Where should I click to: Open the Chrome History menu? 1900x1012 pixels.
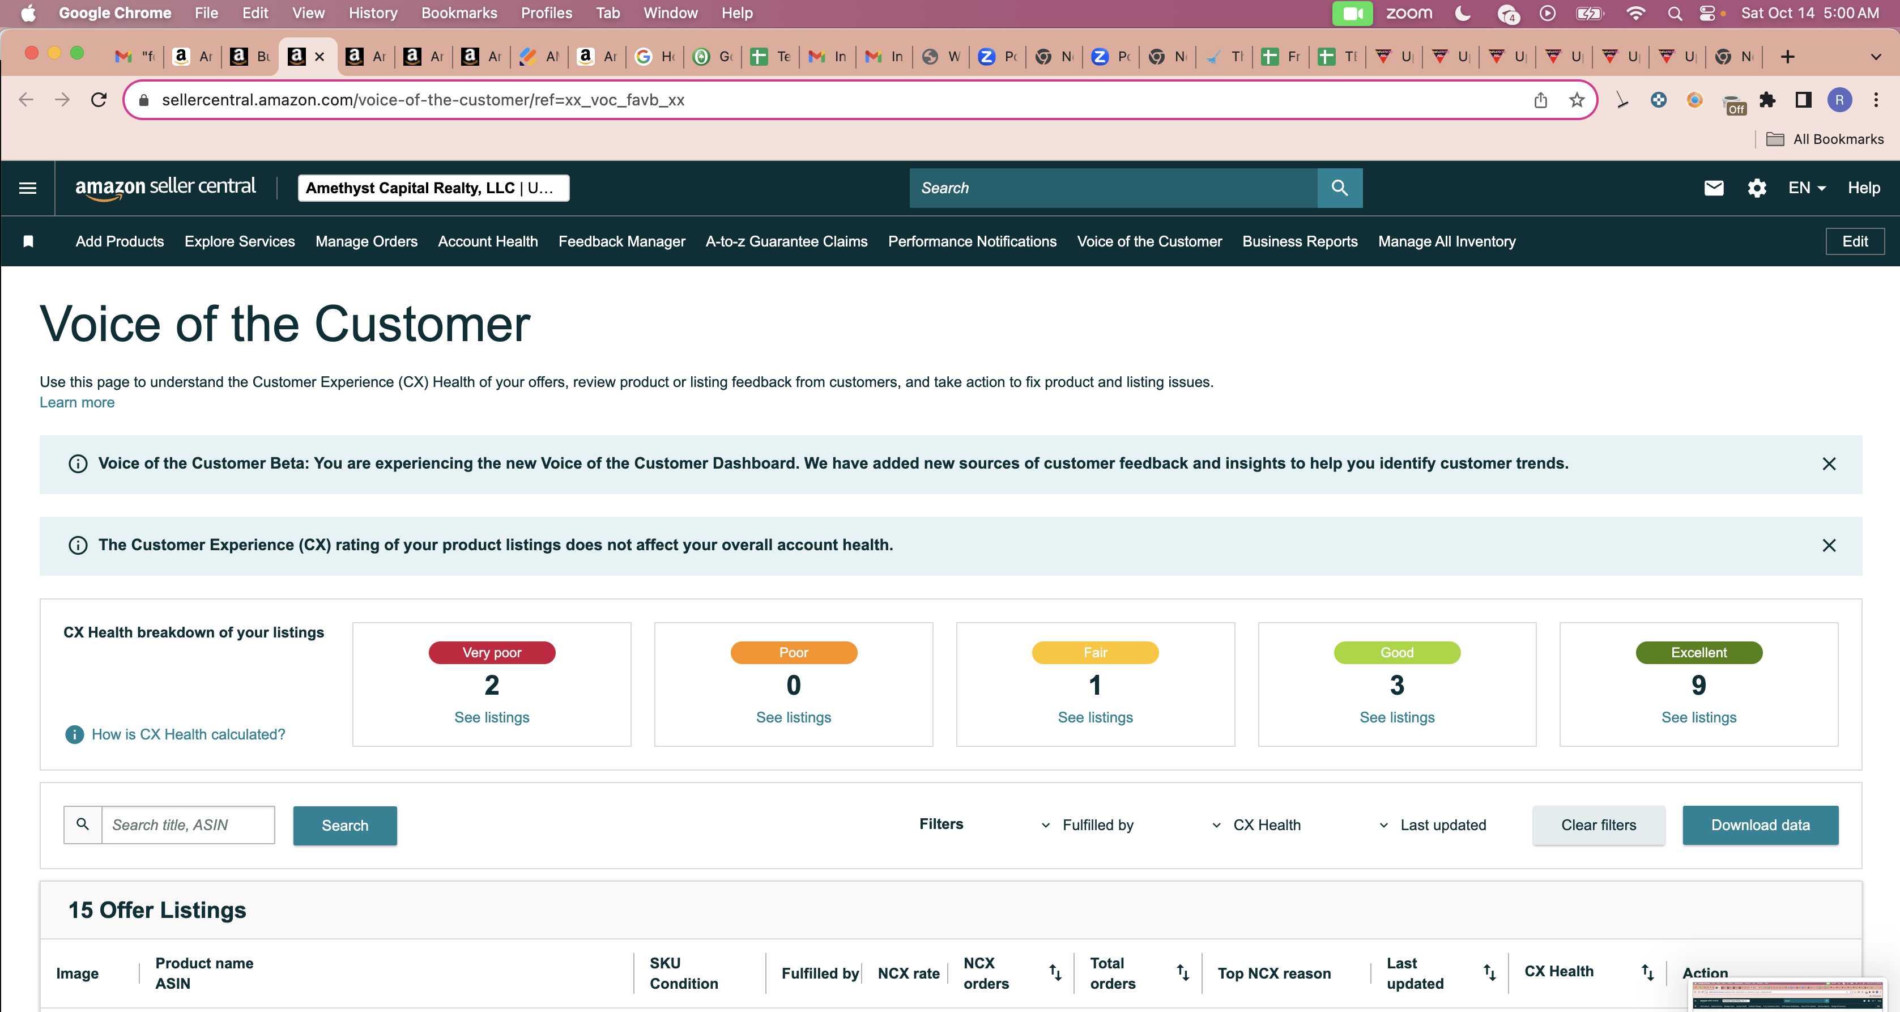coord(373,13)
